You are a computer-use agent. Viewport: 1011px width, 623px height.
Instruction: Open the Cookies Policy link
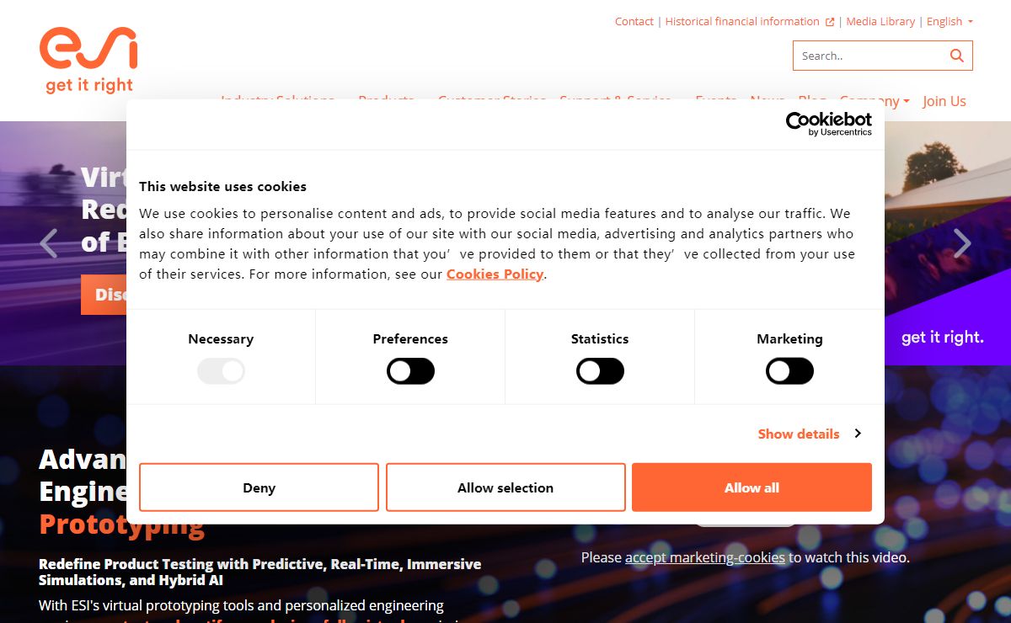pos(495,274)
